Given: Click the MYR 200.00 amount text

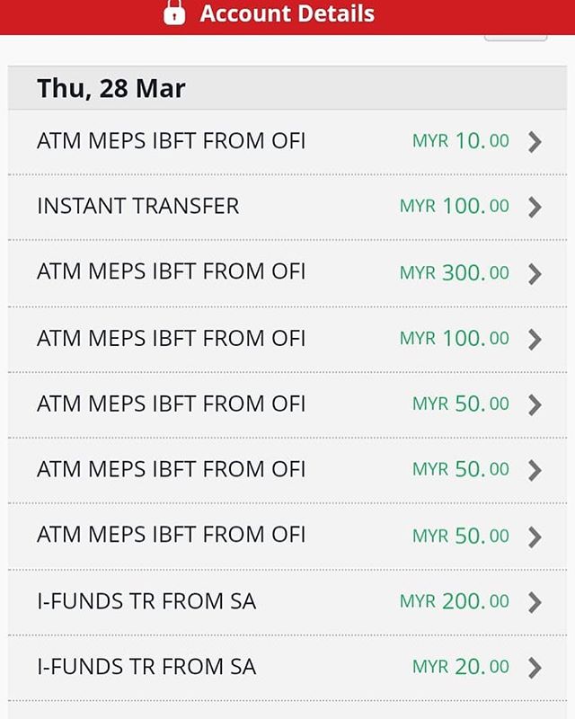Looking at the screenshot, I should click(x=454, y=600).
